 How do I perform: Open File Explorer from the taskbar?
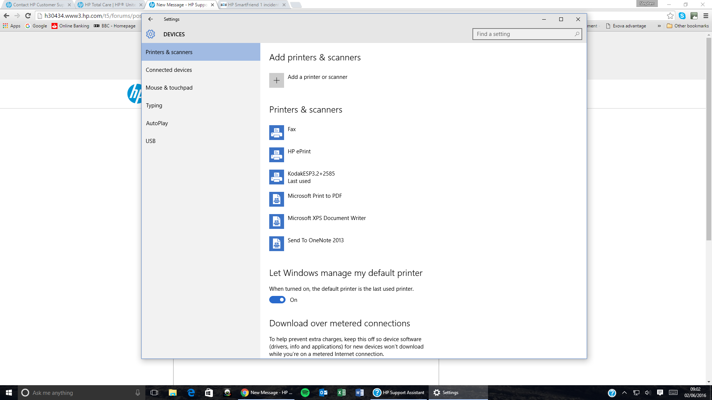(x=172, y=393)
